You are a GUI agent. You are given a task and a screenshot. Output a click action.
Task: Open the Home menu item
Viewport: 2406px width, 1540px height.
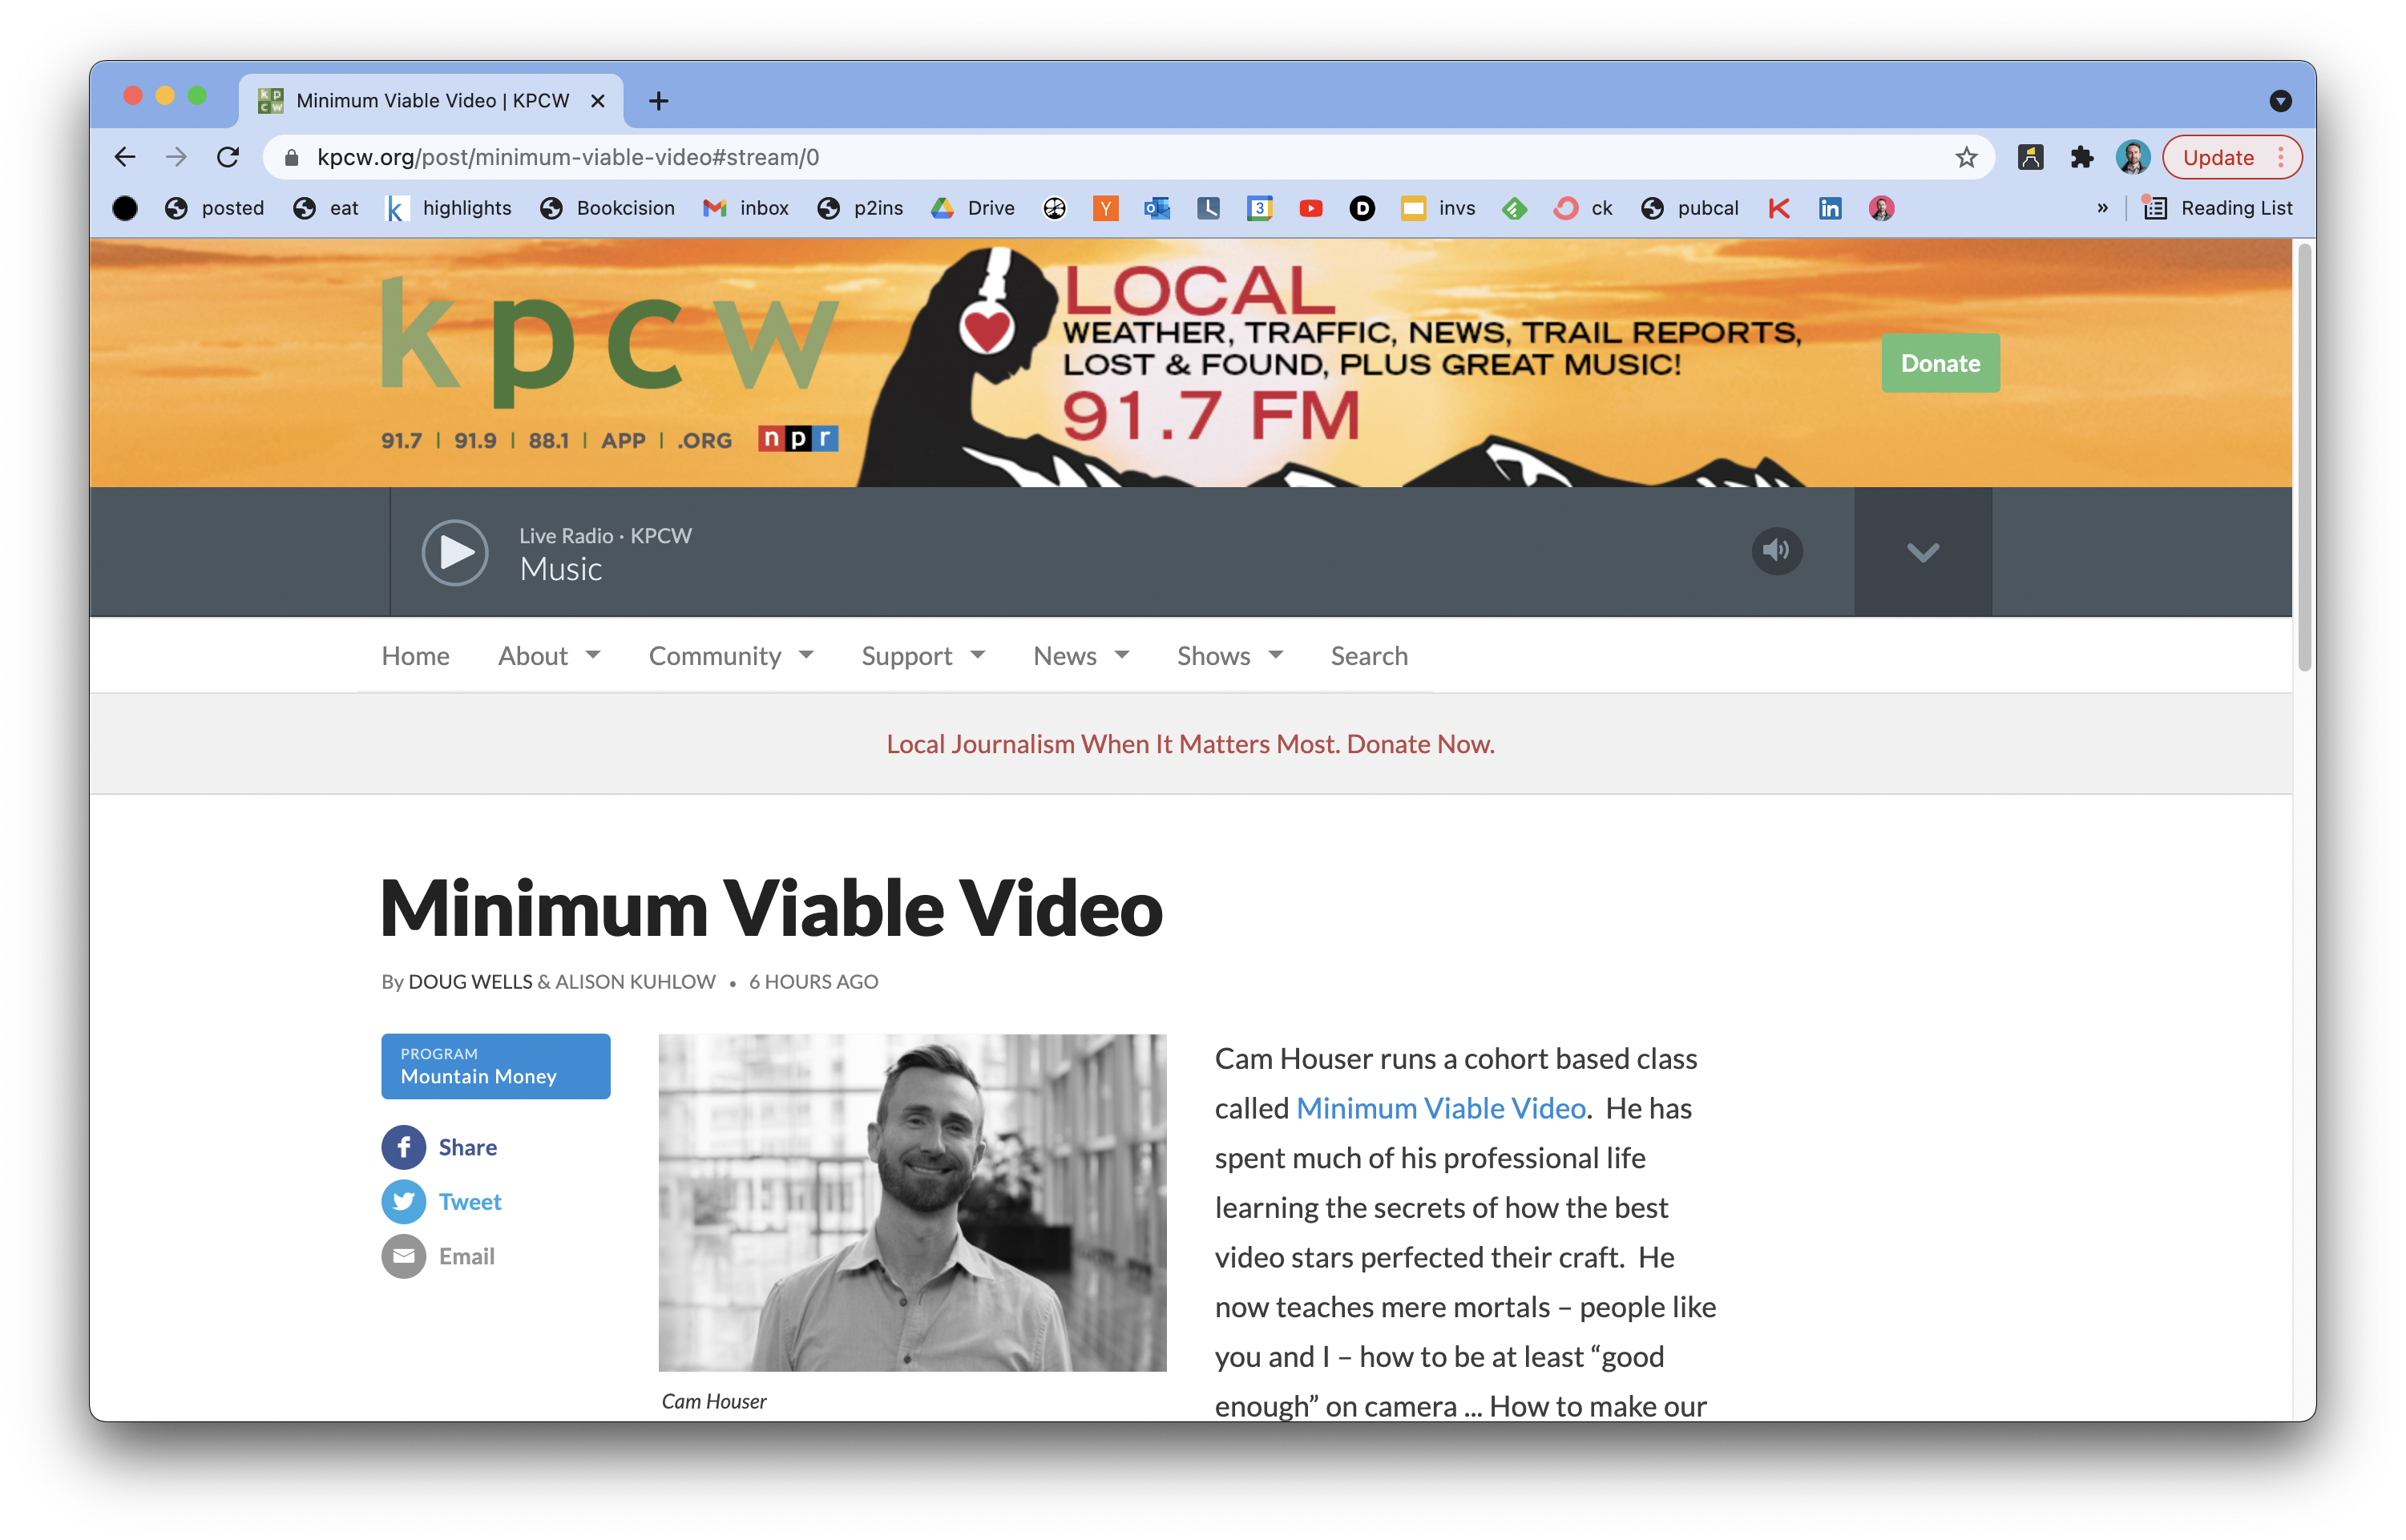[x=416, y=655]
